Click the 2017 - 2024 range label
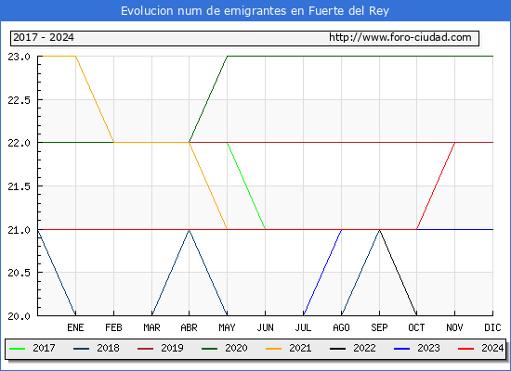Viewport: 511px width, 371px height. pyautogui.click(x=44, y=37)
